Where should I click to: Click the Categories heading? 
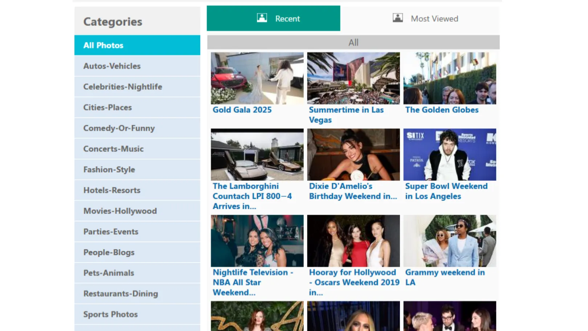(113, 22)
